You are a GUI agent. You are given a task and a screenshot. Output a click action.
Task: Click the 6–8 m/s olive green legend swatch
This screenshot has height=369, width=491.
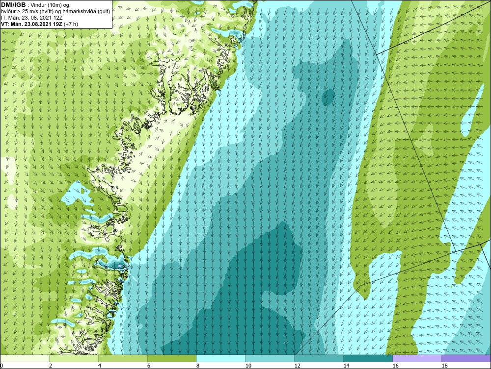coord(172,358)
